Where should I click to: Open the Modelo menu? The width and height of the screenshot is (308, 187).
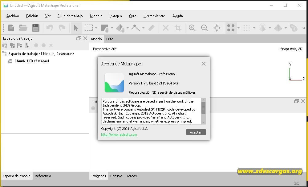click(x=96, y=16)
